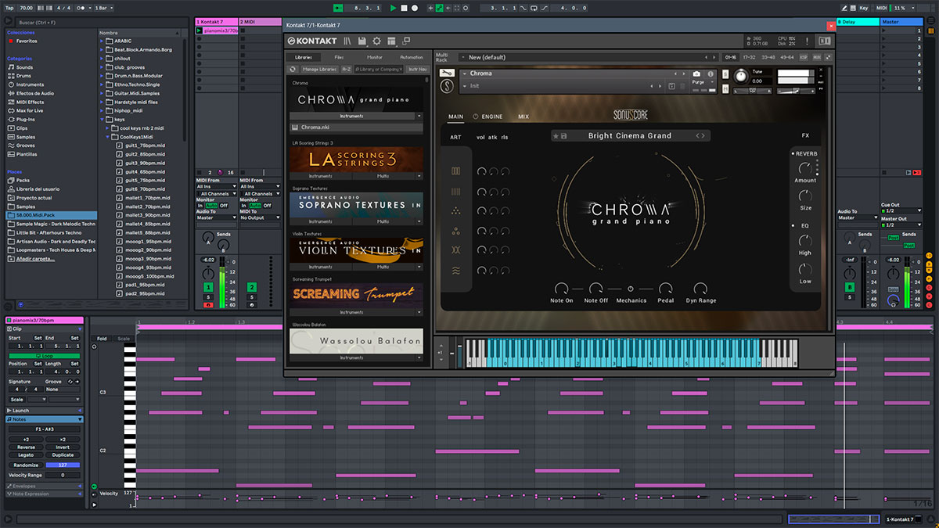Stop playback with the transport Stop button
The height and width of the screenshot is (528, 939).
(x=404, y=8)
